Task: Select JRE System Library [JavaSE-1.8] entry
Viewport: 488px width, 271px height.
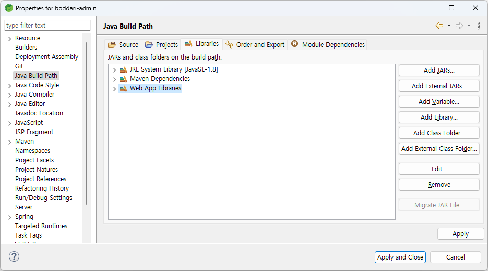Action: tap(174, 69)
